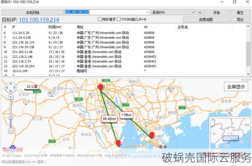The width and height of the screenshot is (252, 166).
Task: Pan the map right with navigation arrow
Action: [14, 88]
